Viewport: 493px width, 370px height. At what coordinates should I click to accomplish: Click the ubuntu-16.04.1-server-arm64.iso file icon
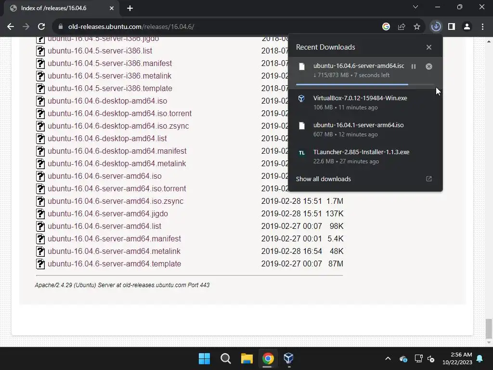click(301, 126)
